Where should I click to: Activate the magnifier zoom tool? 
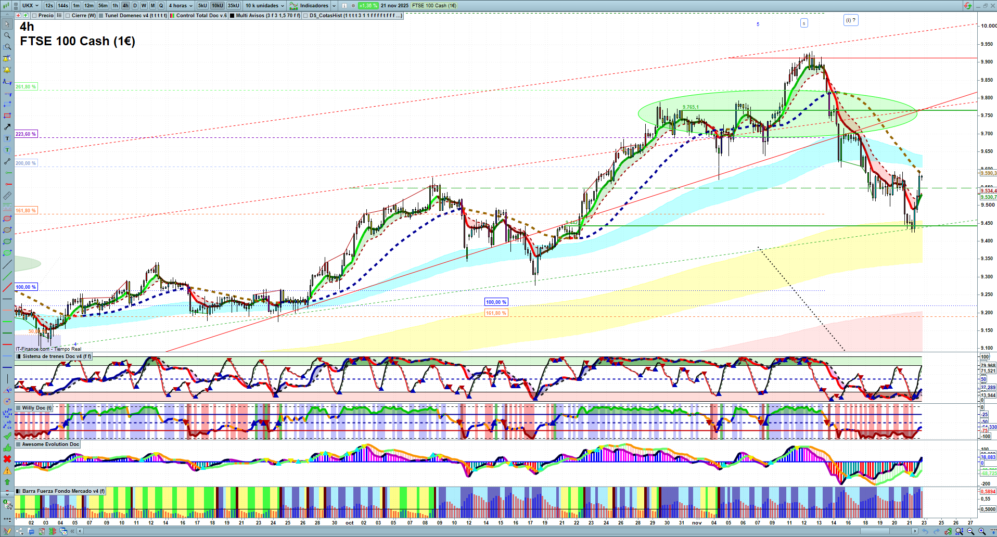pos(7,35)
